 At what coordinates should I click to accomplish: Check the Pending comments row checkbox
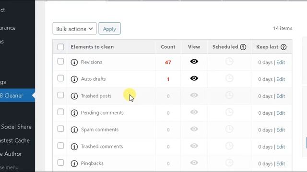click(x=61, y=112)
